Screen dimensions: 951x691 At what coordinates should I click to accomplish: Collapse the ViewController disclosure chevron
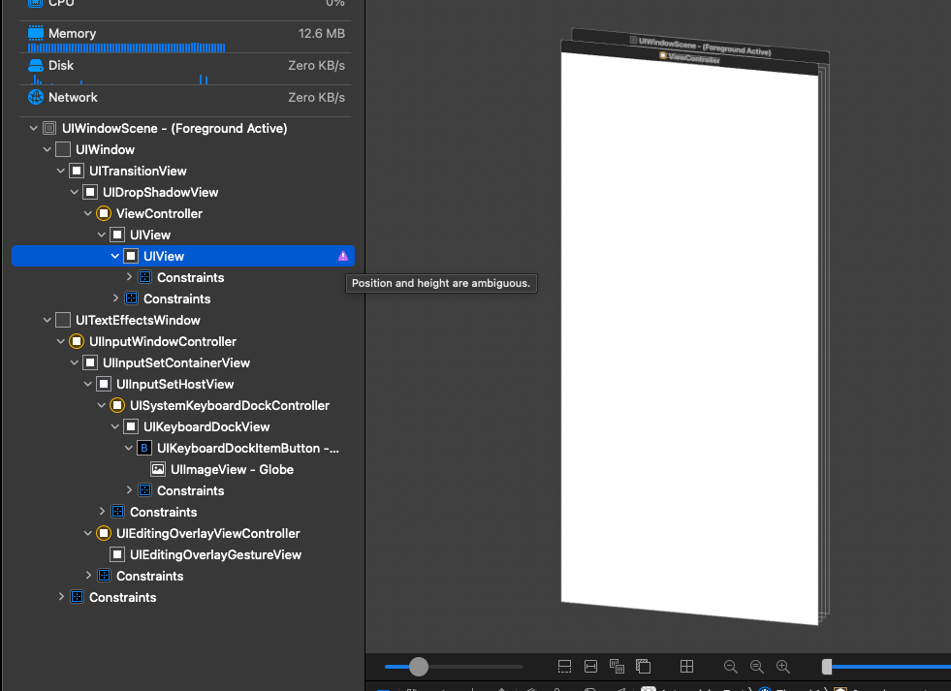click(88, 213)
